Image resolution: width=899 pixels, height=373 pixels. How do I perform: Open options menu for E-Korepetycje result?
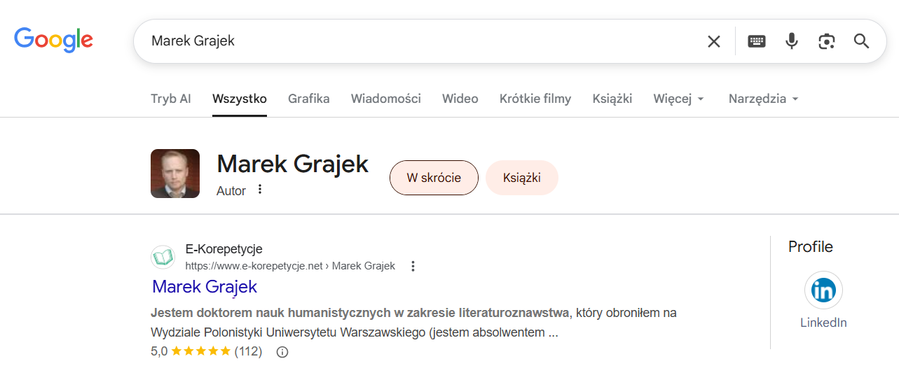[x=413, y=266]
